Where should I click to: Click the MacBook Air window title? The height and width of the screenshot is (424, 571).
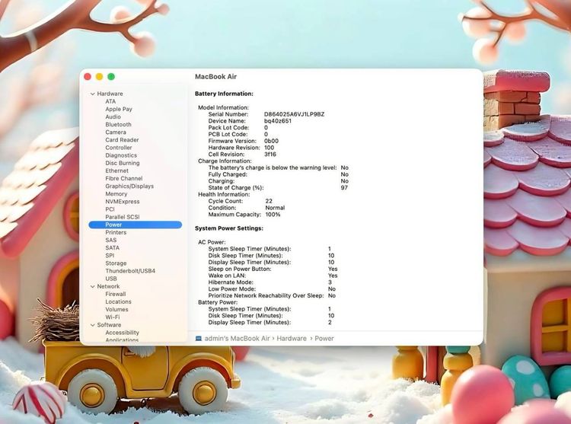click(216, 77)
